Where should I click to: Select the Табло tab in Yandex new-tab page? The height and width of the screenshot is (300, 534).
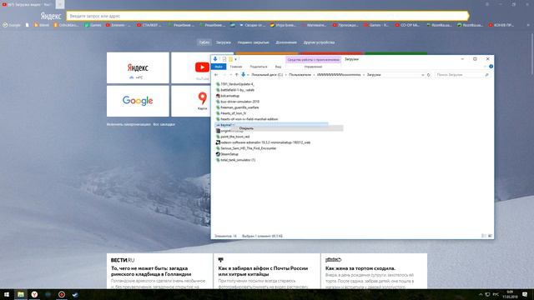click(x=204, y=42)
